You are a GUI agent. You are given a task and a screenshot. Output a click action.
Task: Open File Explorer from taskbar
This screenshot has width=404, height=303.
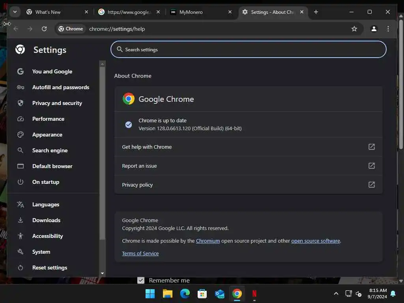(167, 294)
